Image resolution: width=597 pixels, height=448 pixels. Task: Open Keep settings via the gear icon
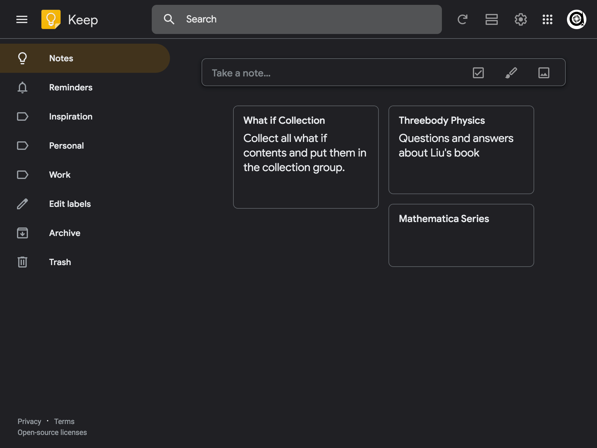pos(521,19)
